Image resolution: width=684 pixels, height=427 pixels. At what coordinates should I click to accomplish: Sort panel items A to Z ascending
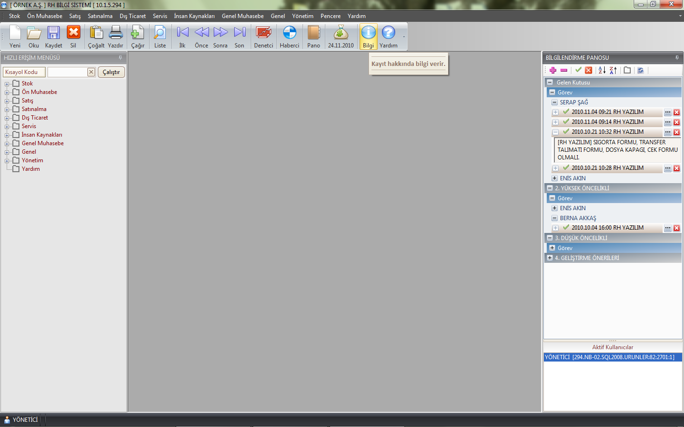pyautogui.click(x=602, y=70)
